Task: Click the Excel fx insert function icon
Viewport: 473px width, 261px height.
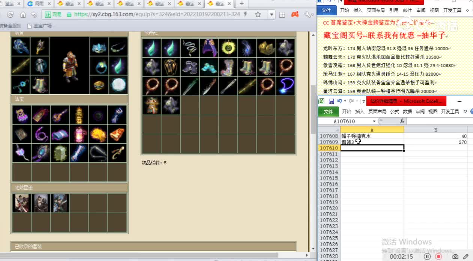Action: pos(402,121)
